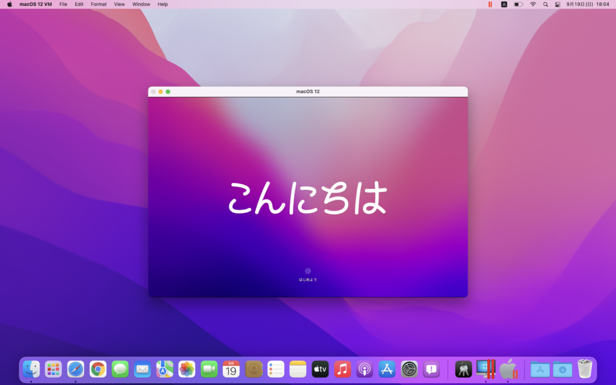This screenshot has width=616, height=385.
Task: Click the はじめよう arrow button
Action: (308, 271)
